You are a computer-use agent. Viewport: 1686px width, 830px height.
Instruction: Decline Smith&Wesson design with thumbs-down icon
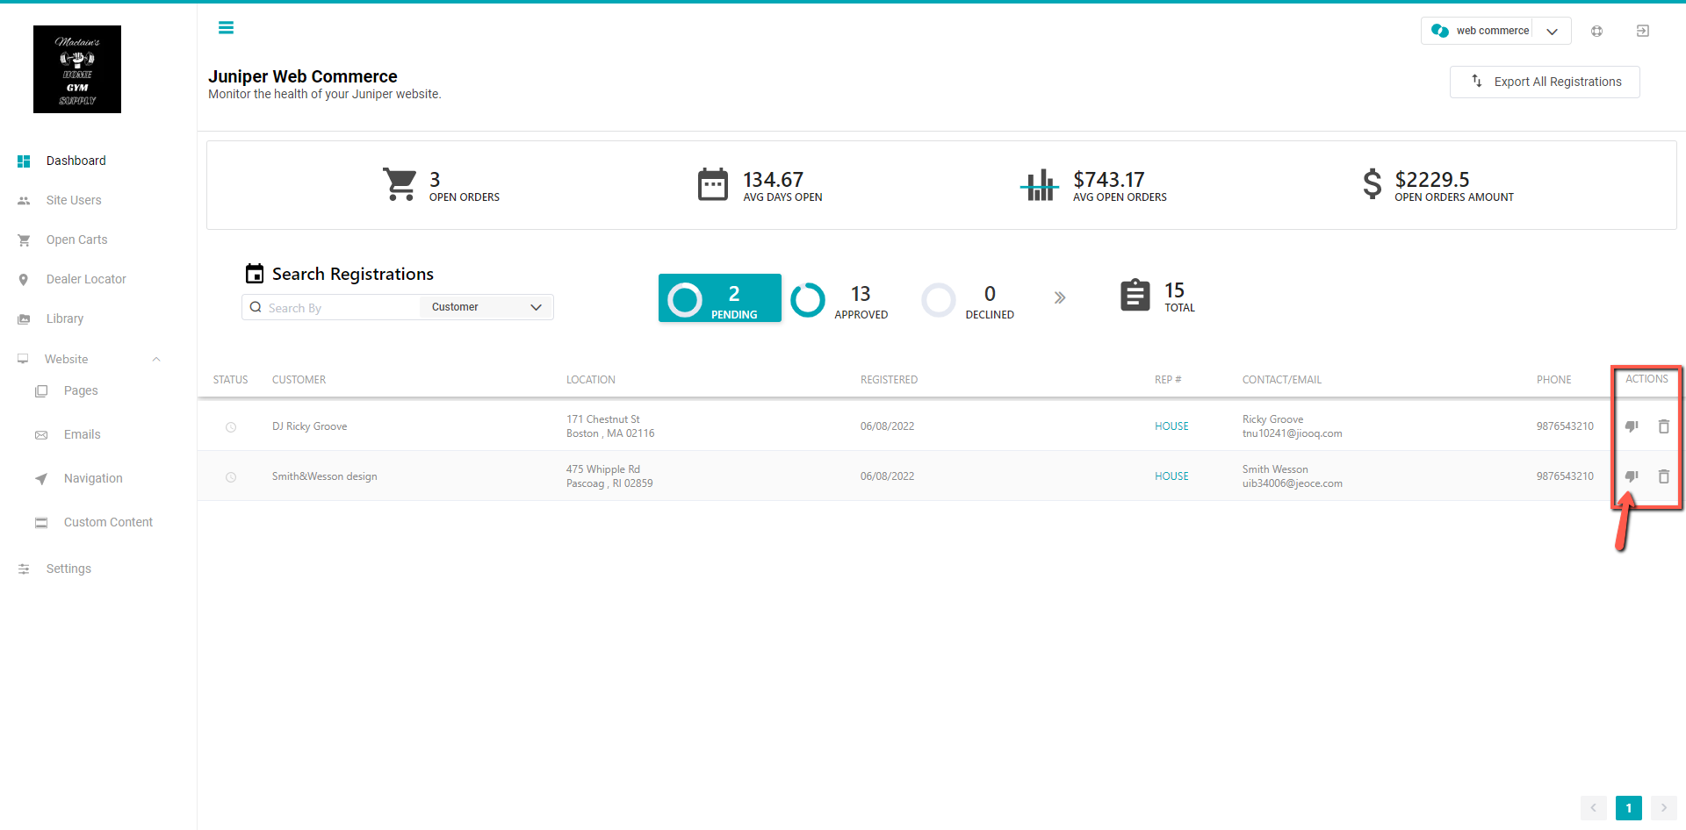click(1632, 476)
